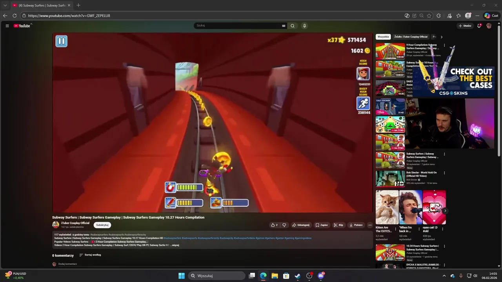Viewport: 502px width, 282px height.
Task: Open the browser profile avatar
Action: pos(468,16)
